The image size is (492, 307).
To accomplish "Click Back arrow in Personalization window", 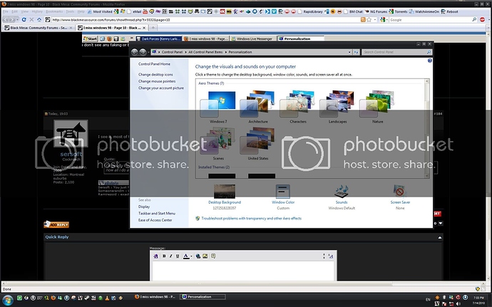I will [135, 52].
